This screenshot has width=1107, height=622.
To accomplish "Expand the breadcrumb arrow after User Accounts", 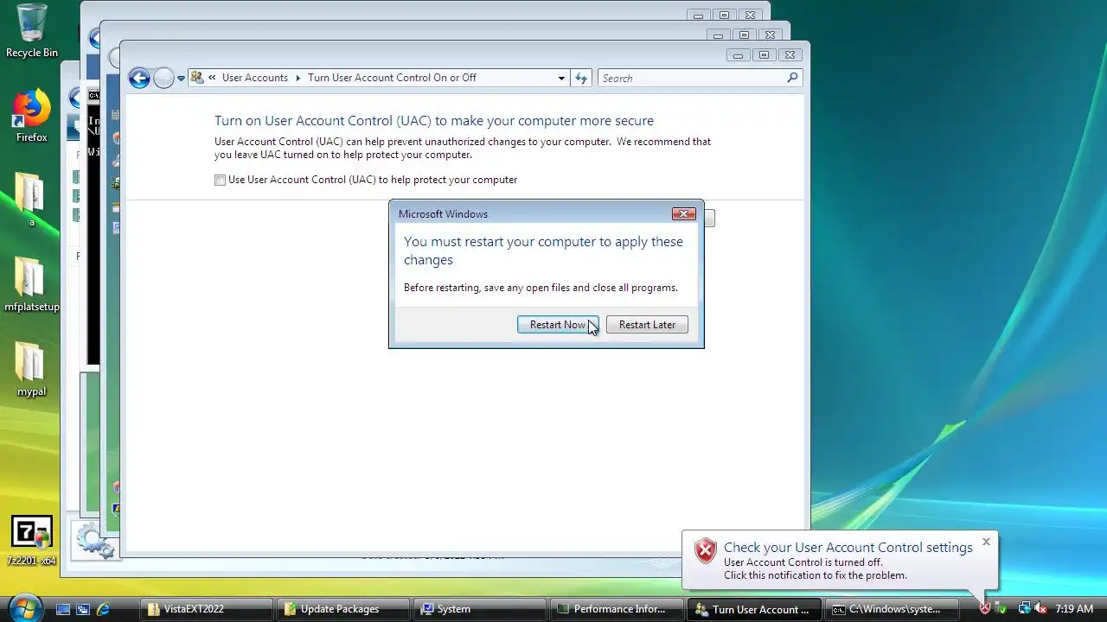I will point(298,78).
